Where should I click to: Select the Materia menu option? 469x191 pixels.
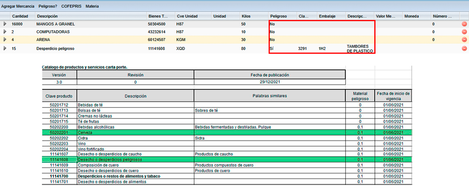[x=92, y=6]
